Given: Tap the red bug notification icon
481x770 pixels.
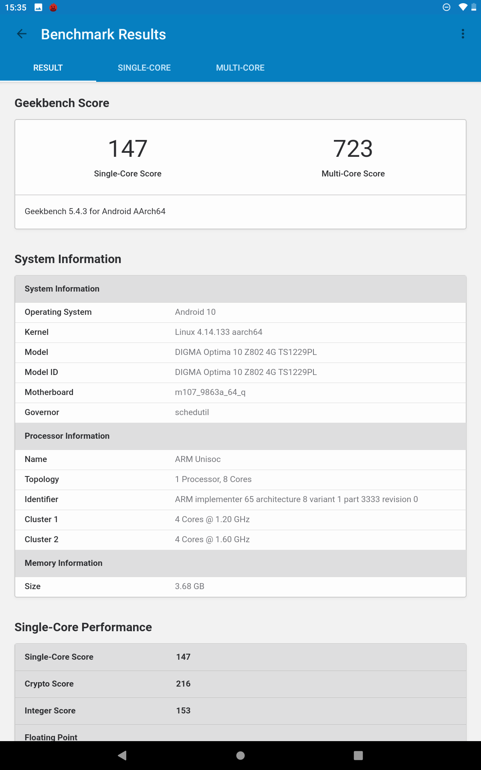Looking at the screenshot, I should pos(53,8).
